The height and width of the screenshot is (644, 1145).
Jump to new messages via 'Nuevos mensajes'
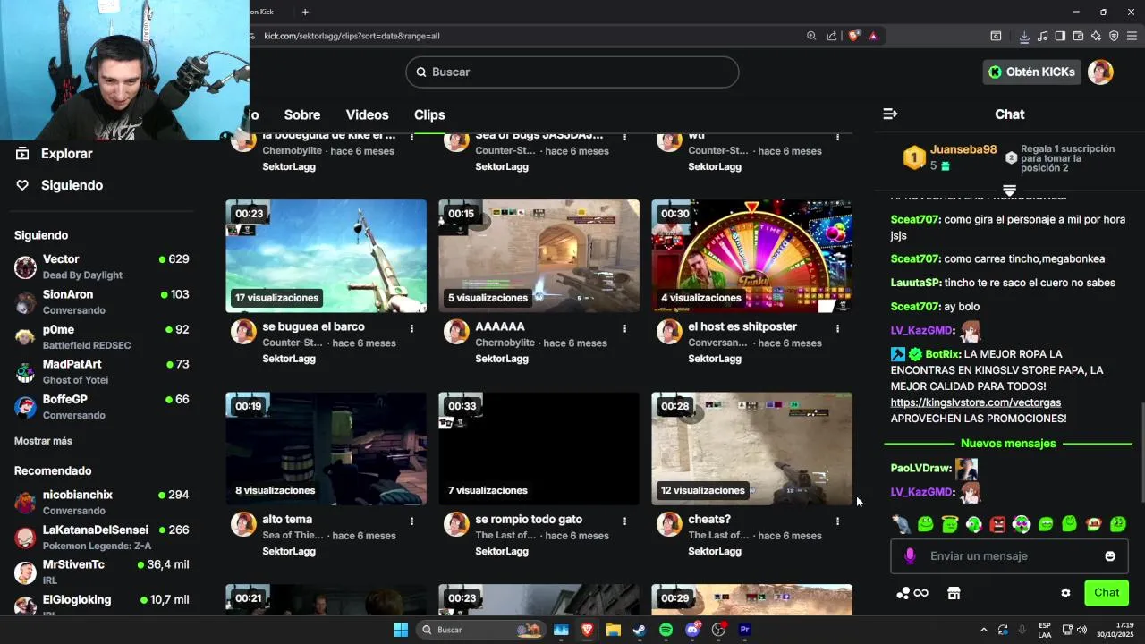coord(1008,444)
